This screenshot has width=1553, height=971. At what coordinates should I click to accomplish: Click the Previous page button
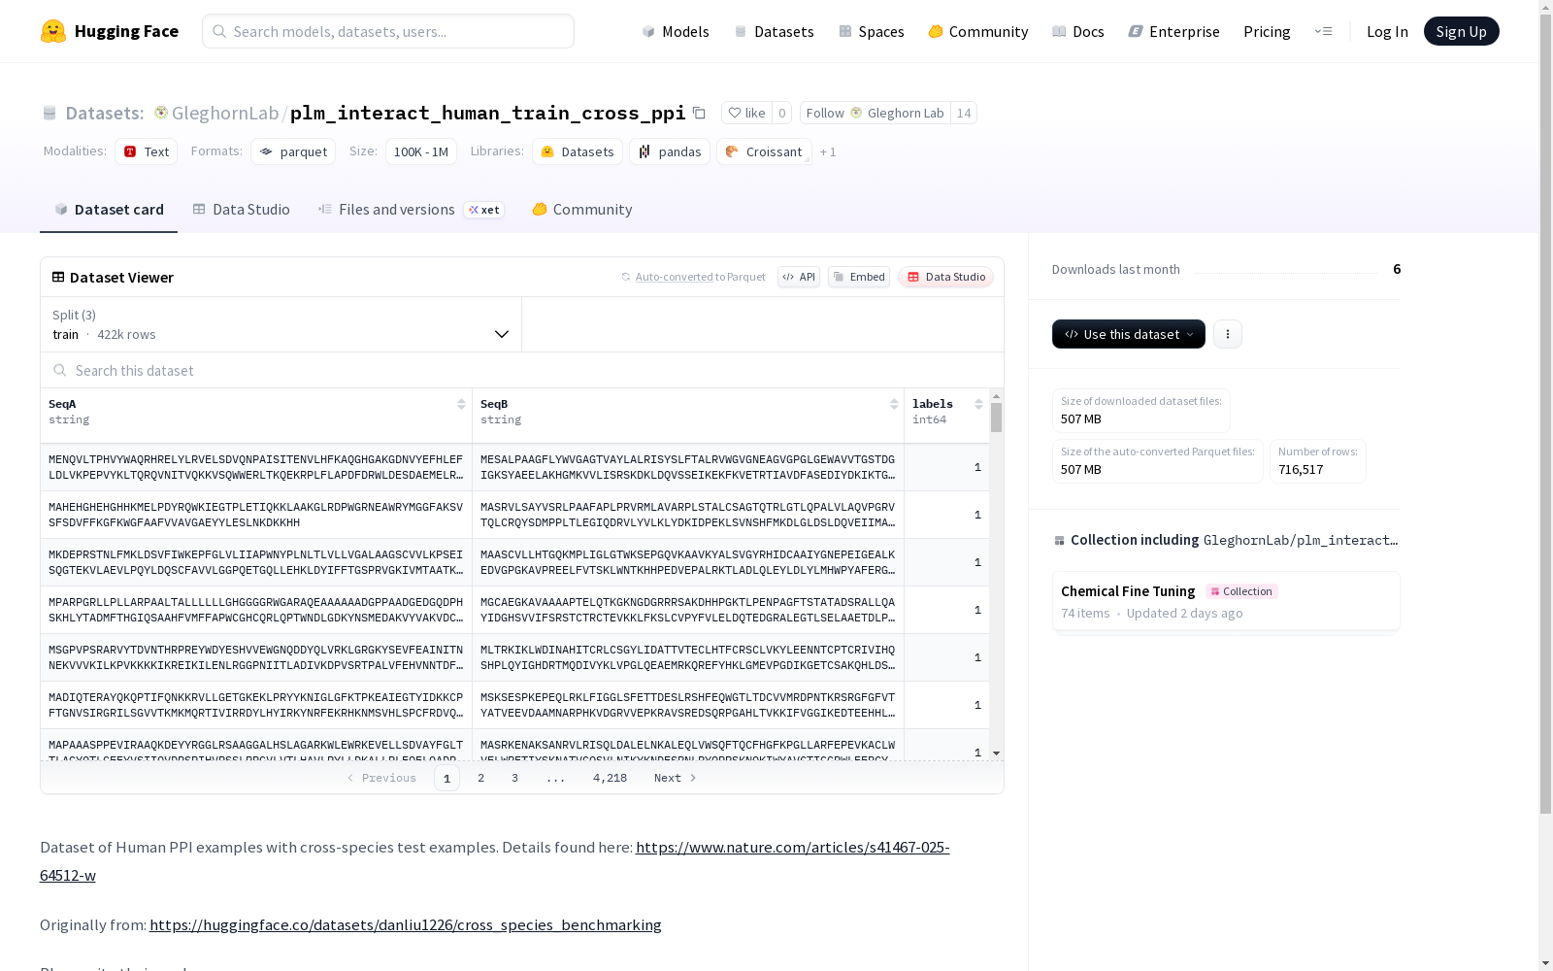(381, 778)
